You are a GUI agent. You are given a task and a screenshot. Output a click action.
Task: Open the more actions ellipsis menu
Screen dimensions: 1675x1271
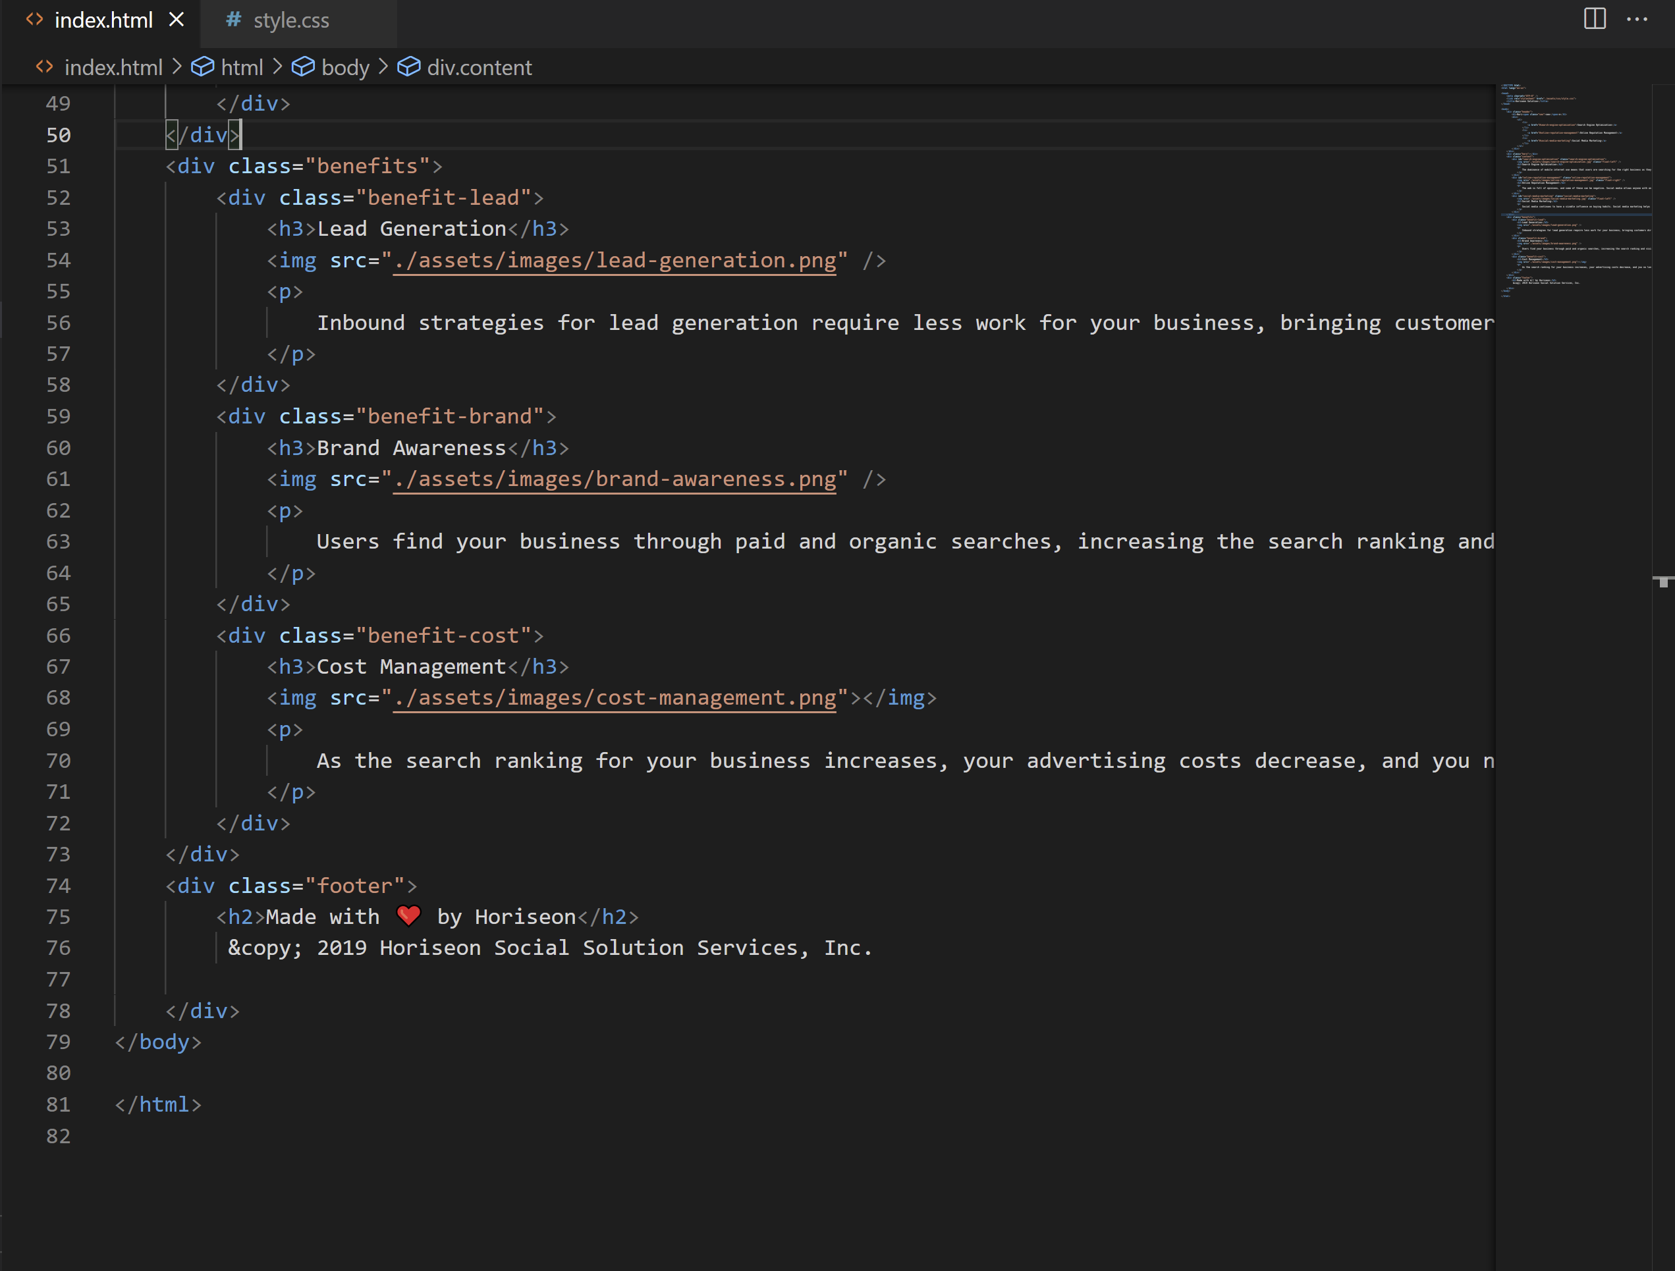tap(1636, 20)
